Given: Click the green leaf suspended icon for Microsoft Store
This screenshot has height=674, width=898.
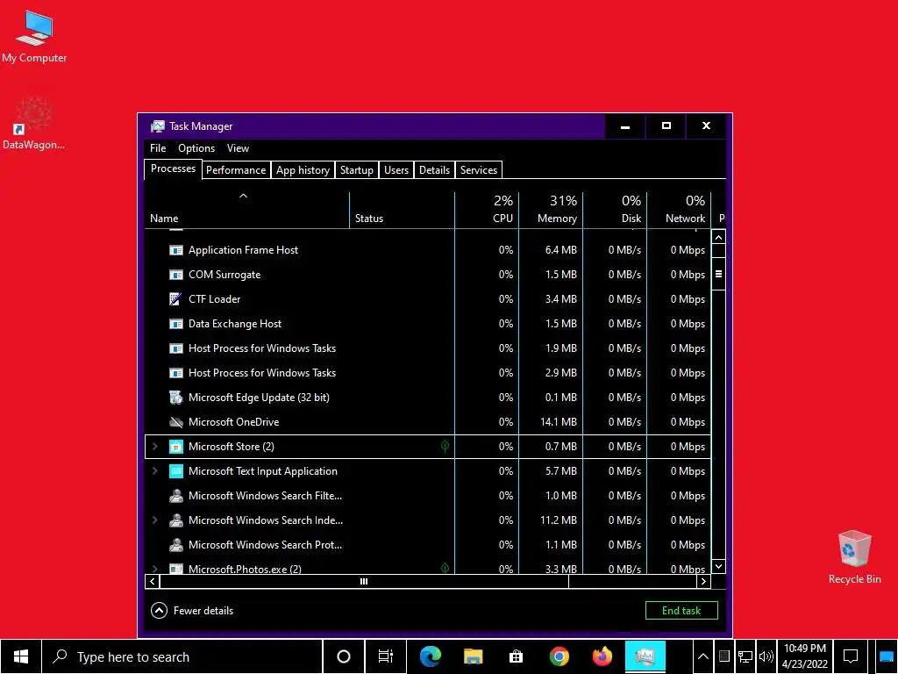Looking at the screenshot, I should pyautogui.click(x=445, y=447).
